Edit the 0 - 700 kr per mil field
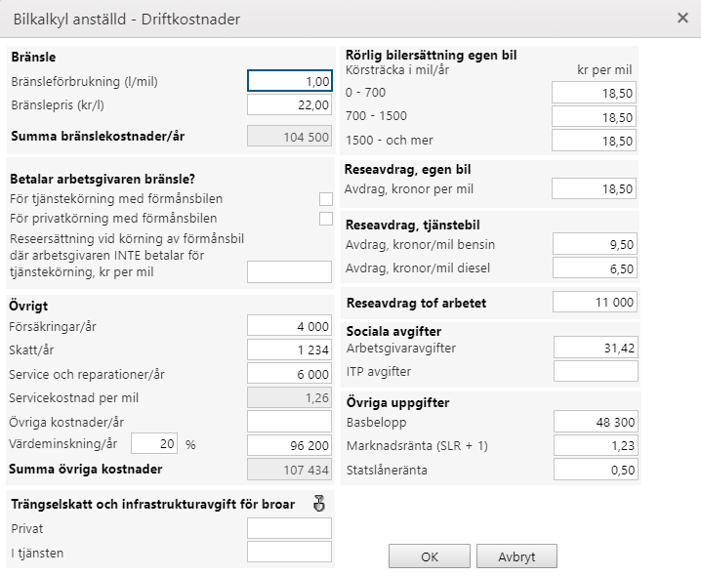 click(595, 93)
